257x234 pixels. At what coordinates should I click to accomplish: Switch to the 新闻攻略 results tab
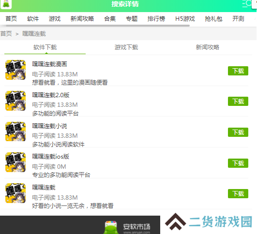click(208, 47)
